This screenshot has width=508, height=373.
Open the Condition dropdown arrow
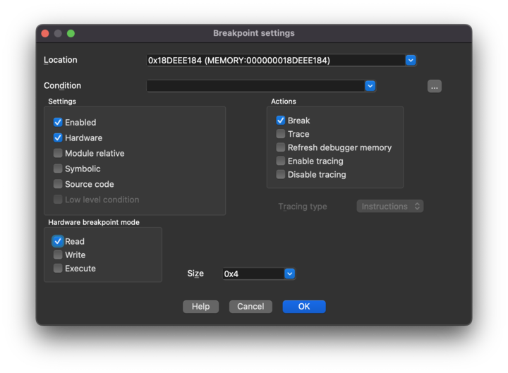370,86
